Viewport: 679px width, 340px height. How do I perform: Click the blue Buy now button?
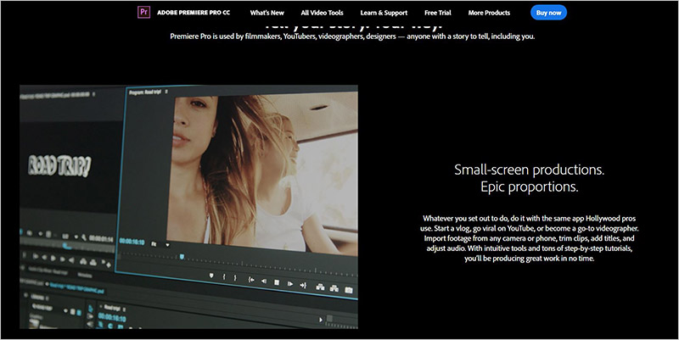tap(548, 13)
